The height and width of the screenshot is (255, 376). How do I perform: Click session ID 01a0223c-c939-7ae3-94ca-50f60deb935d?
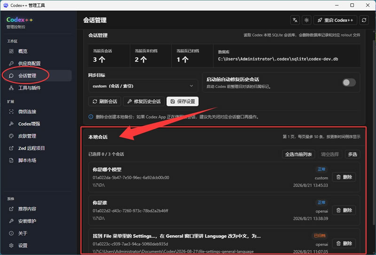tap(131, 244)
